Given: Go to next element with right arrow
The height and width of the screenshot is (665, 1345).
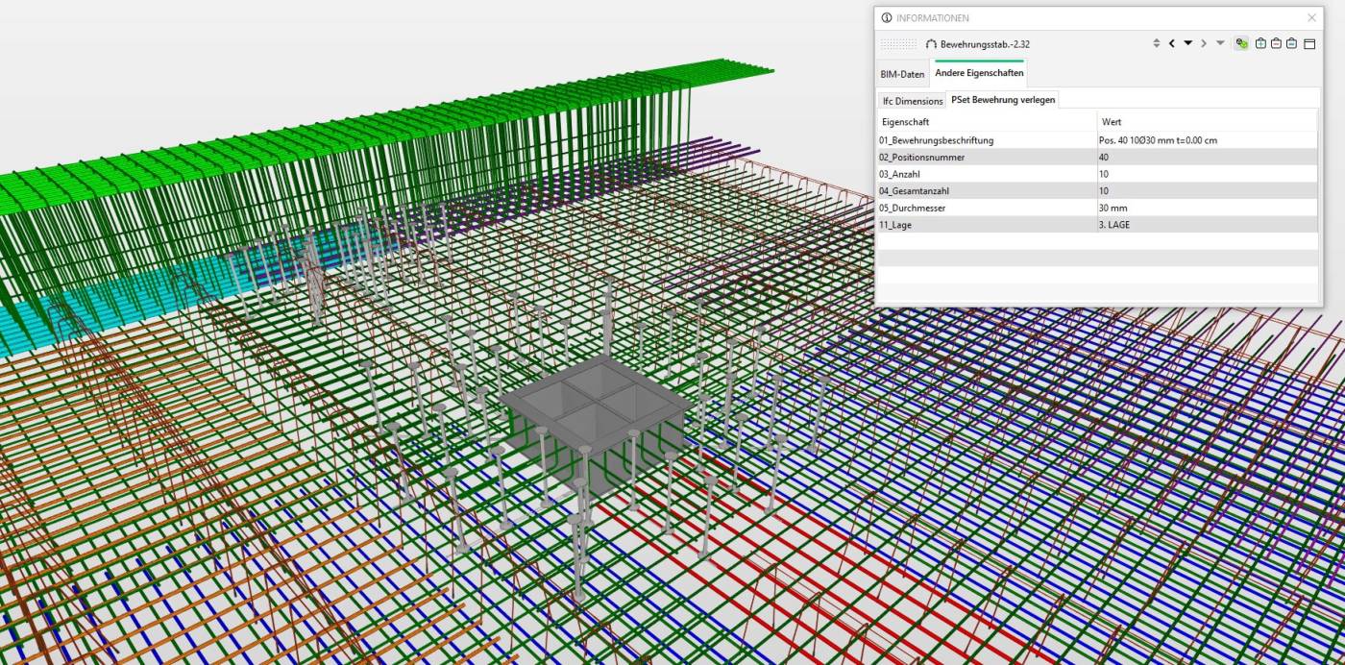Looking at the screenshot, I should tap(1204, 43).
